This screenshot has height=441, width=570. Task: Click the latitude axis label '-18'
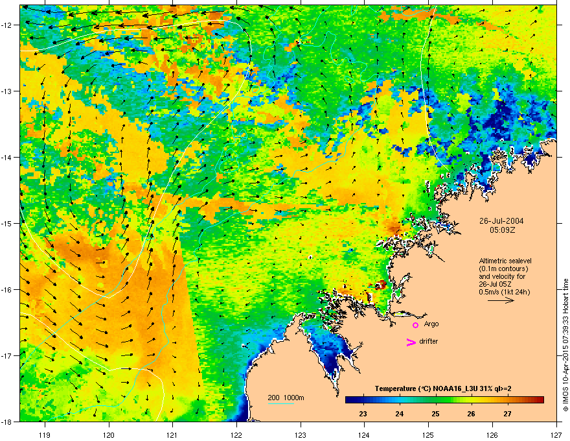pos(6,422)
